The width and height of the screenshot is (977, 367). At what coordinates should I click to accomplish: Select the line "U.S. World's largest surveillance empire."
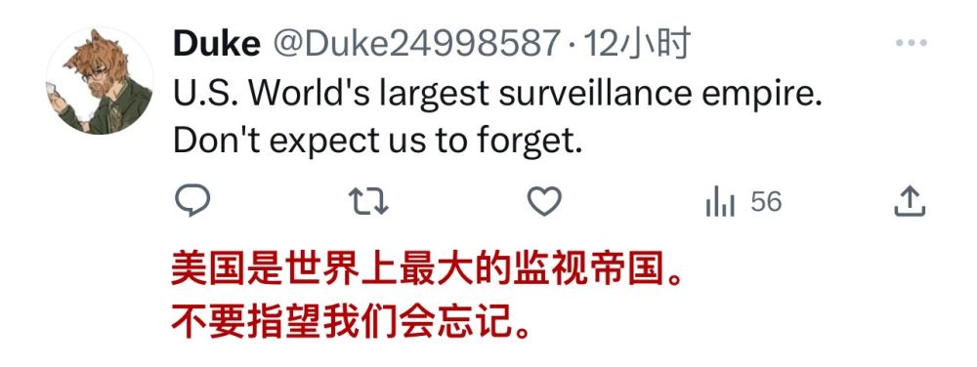coord(498,94)
